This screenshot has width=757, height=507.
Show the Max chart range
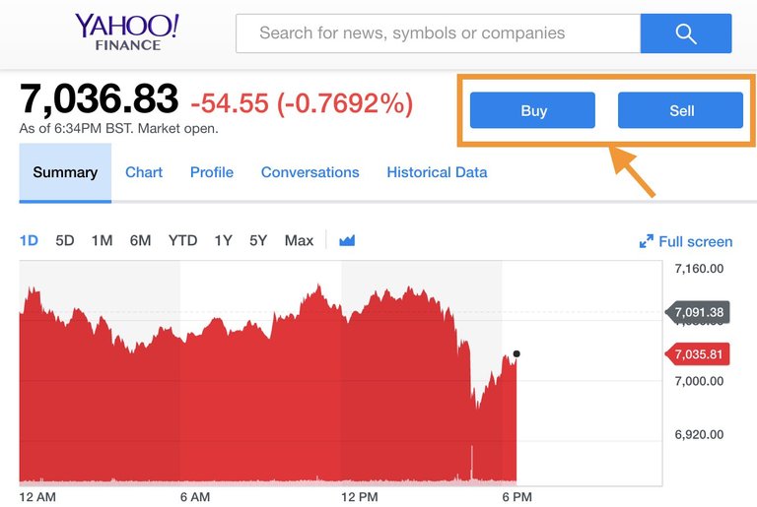tap(299, 240)
